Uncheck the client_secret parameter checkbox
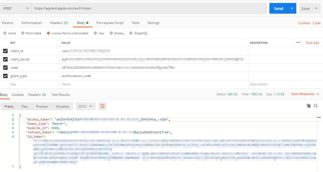This screenshot has height=172, width=323. pos(5,59)
